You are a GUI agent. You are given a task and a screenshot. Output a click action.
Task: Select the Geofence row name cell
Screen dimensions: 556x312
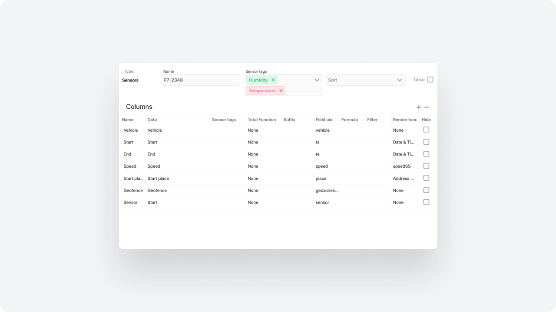[x=133, y=191]
